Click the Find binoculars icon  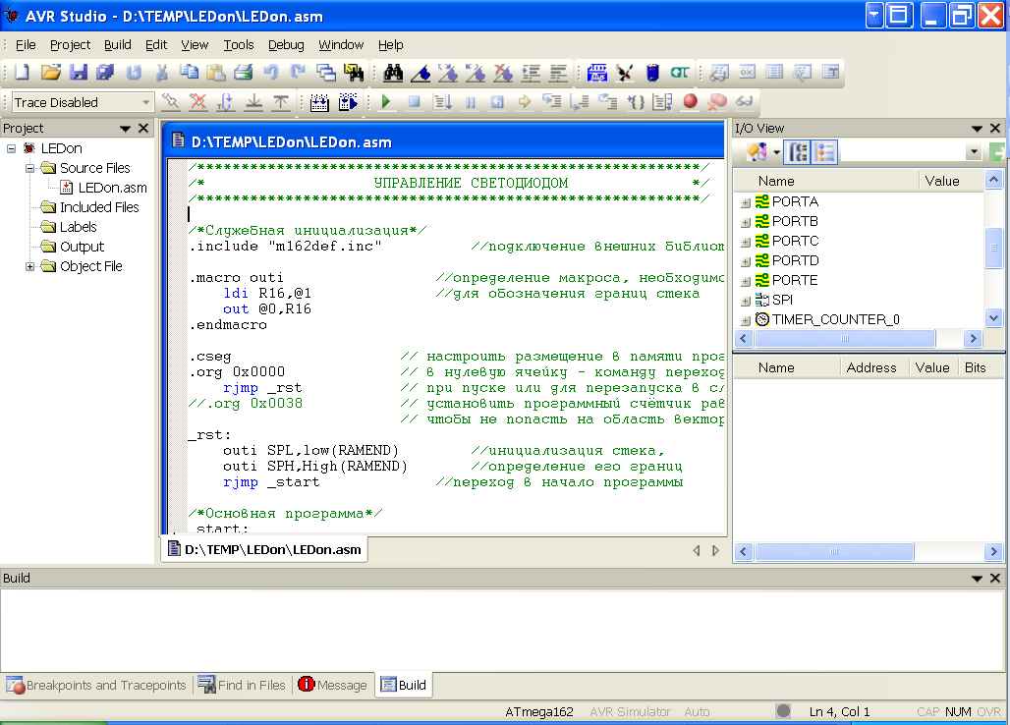click(x=393, y=73)
